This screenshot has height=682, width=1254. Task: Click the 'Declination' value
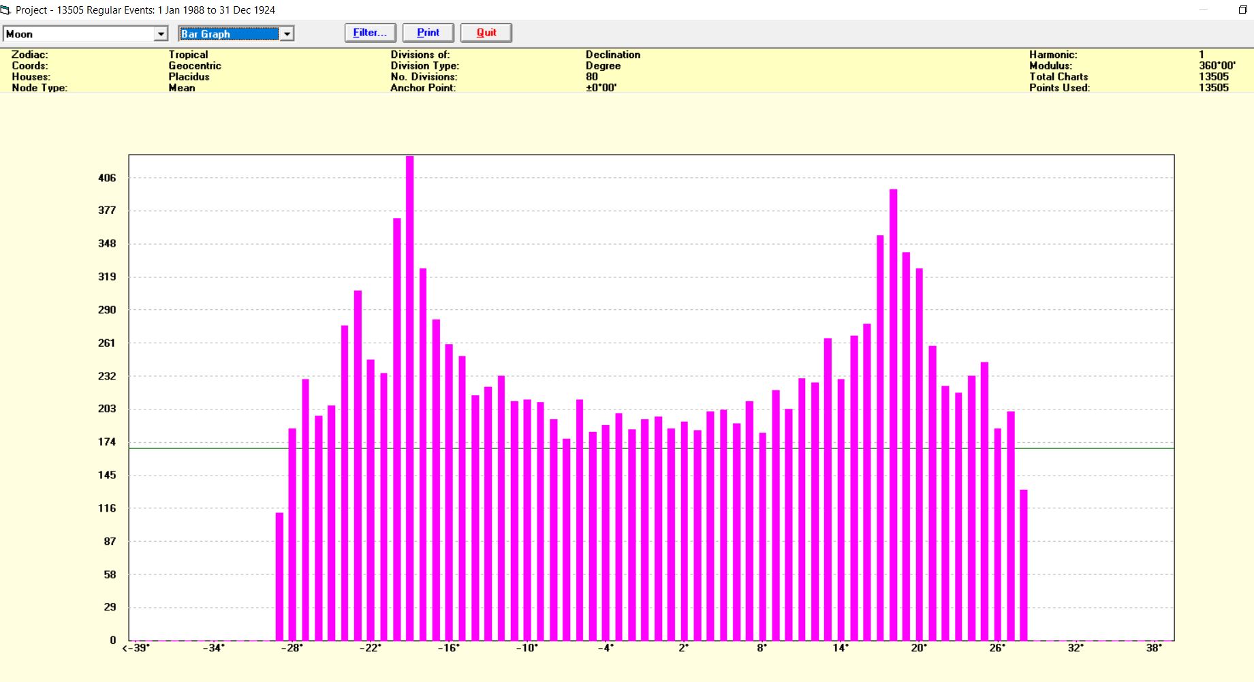coord(613,55)
